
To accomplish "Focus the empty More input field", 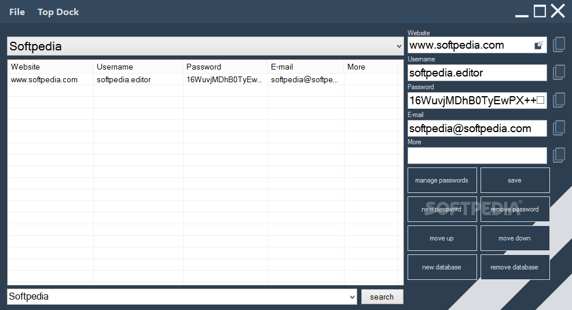I will [x=477, y=155].
